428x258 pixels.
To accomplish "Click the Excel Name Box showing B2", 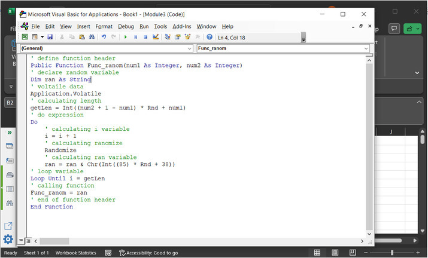I will coord(10,103).
